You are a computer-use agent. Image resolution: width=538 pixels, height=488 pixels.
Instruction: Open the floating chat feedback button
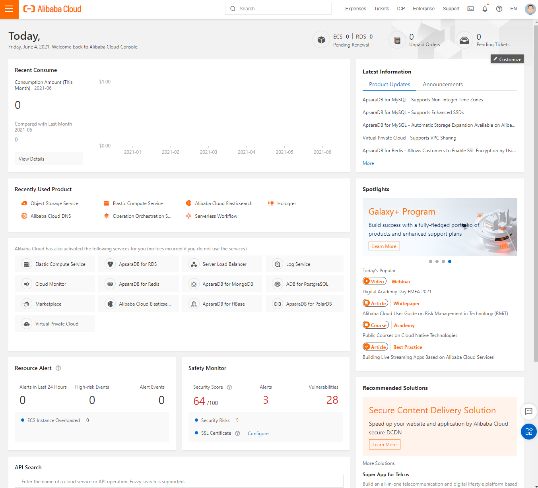[528, 411]
